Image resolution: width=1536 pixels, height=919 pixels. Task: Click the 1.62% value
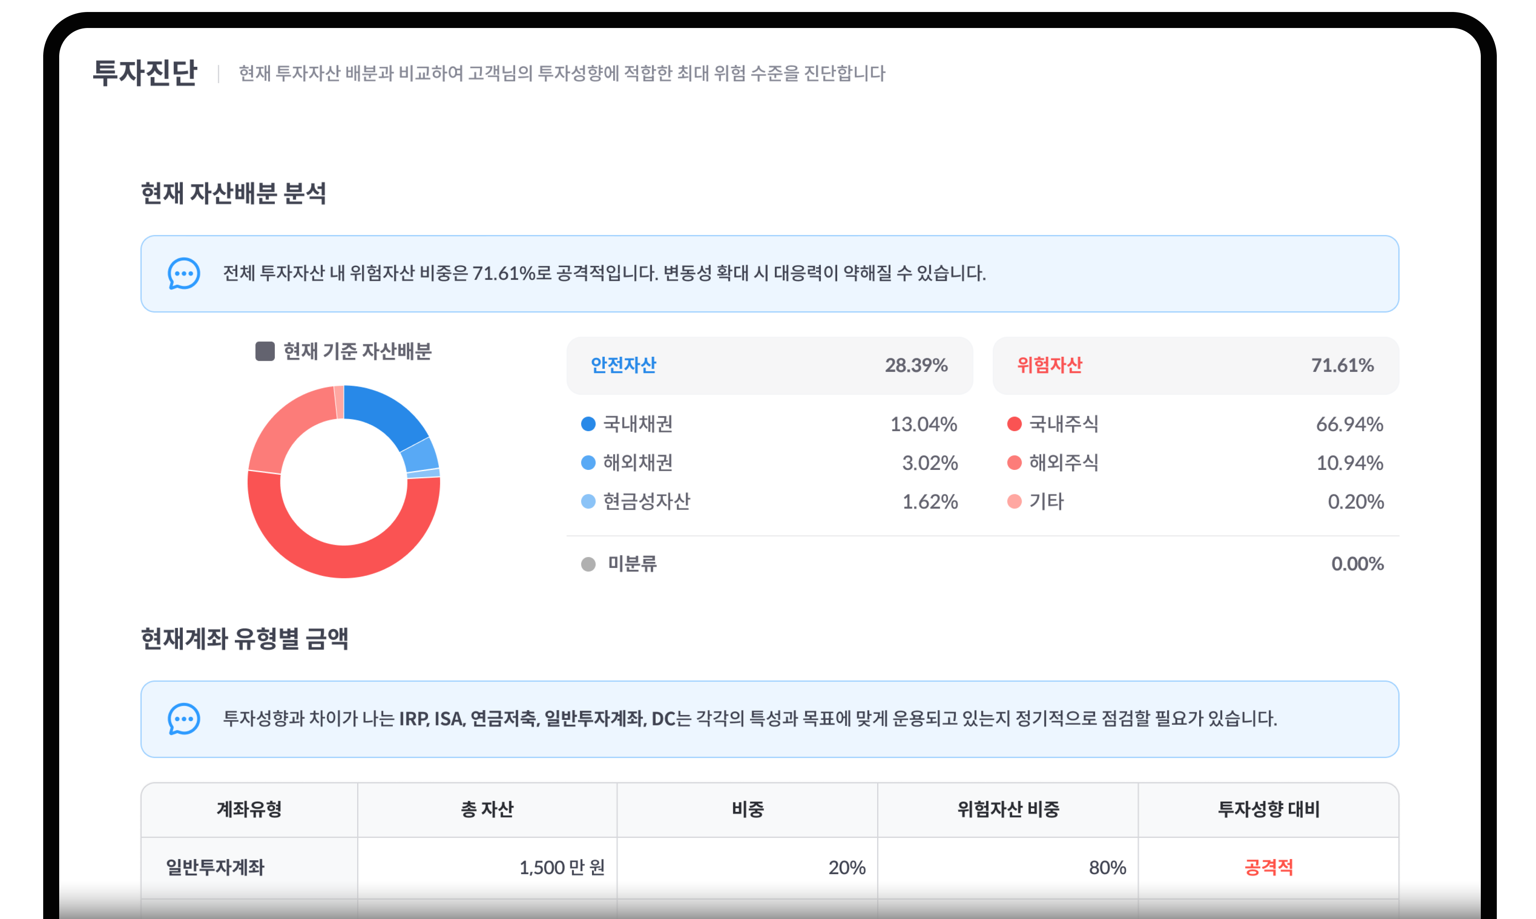pos(930,501)
